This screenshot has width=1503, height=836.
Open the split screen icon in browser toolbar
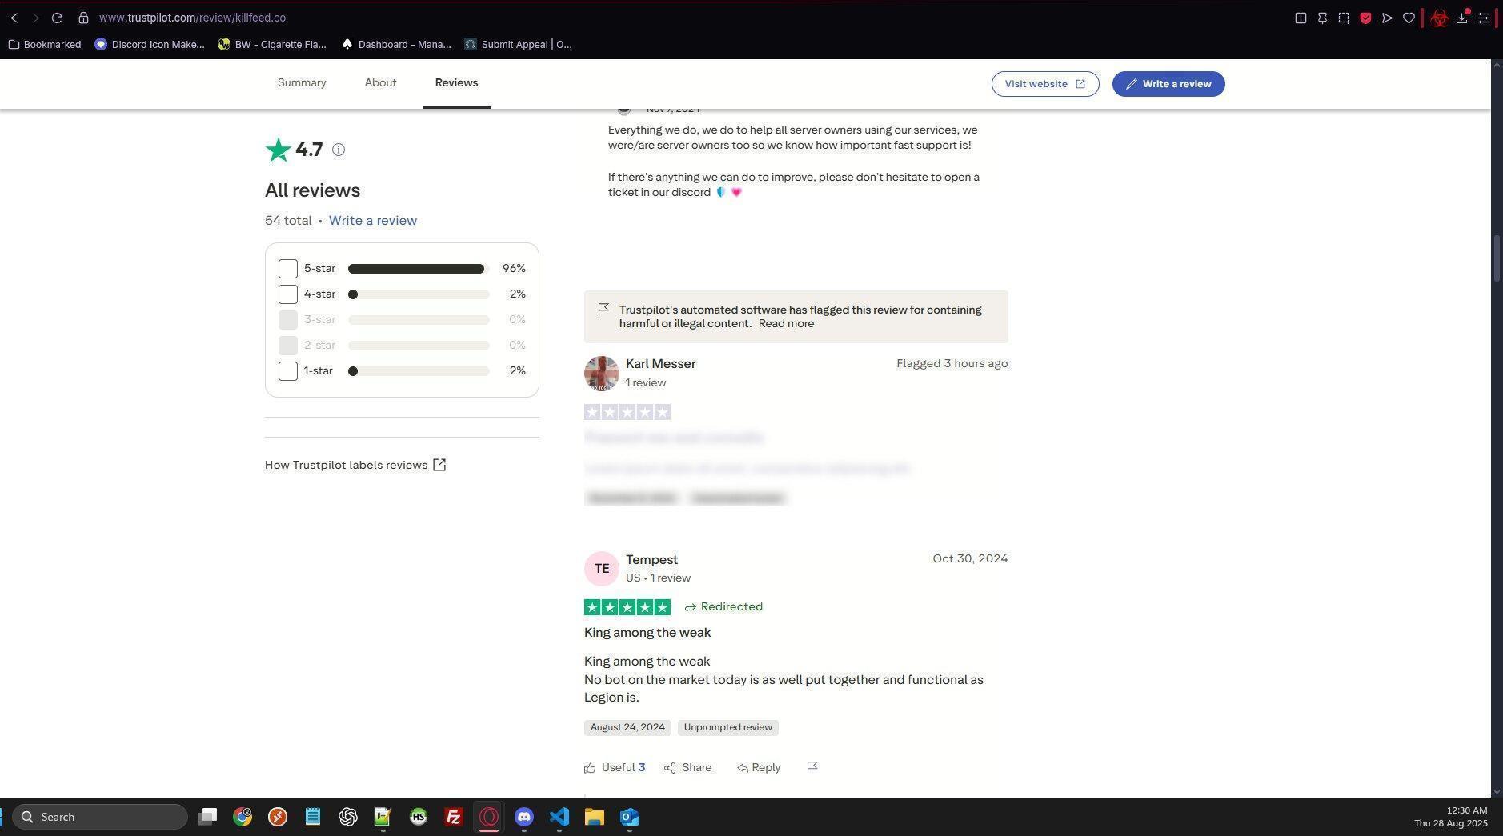1301,18
